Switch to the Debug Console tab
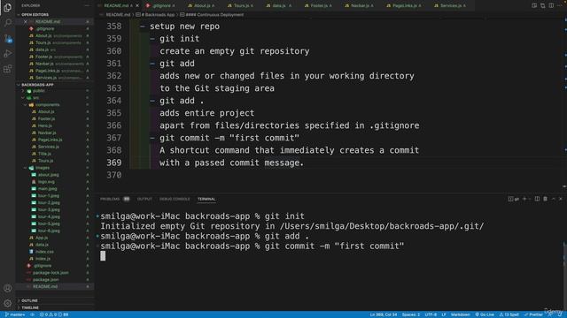This screenshot has width=567, height=318. (175, 199)
